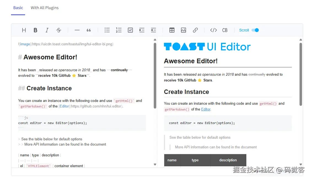Click the 'name' table header in preview
Image resolution: width=310 pixels, height=179 pixels.
[172, 160]
